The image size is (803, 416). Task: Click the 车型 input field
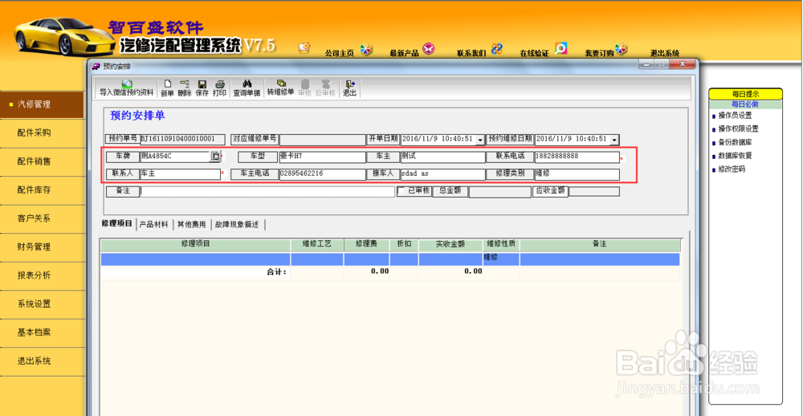[322, 157]
